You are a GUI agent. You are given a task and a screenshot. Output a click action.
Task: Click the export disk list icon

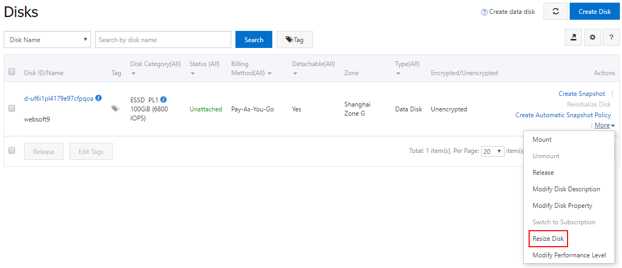pyautogui.click(x=573, y=37)
